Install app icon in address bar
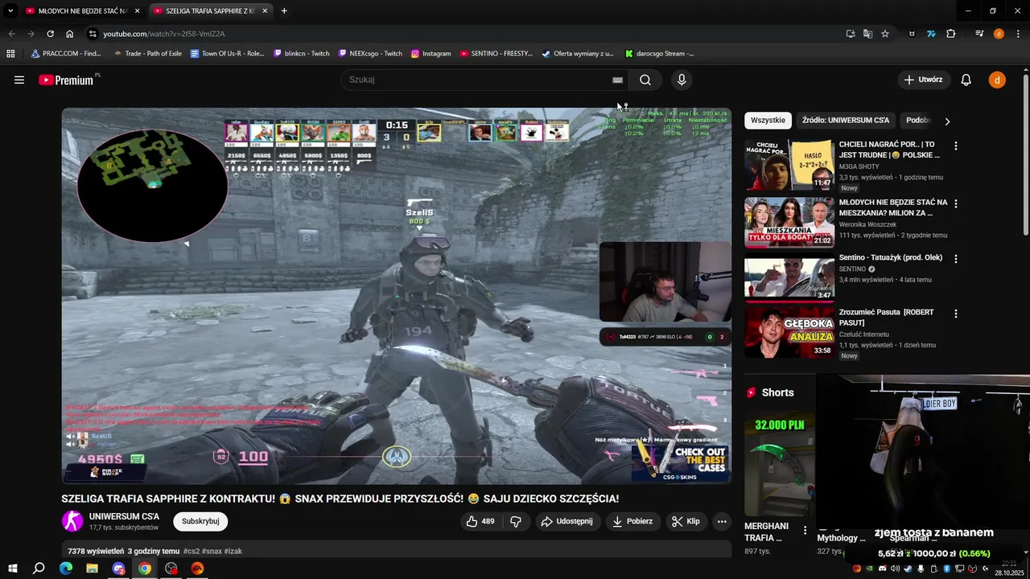This screenshot has height=579, width=1030. click(x=851, y=34)
